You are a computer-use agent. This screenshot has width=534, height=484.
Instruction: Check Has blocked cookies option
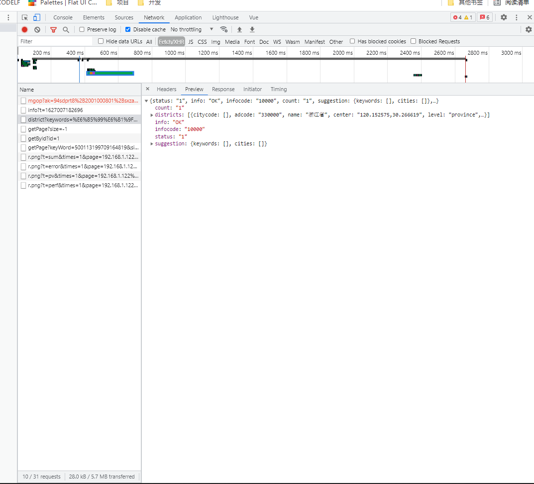(x=352, y=41)
